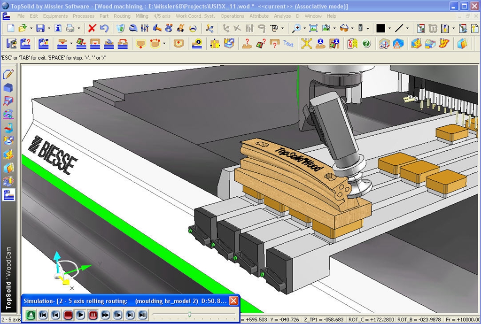Click the machine-with-question-mark icon in second toolbar

[x=25, y=44]
